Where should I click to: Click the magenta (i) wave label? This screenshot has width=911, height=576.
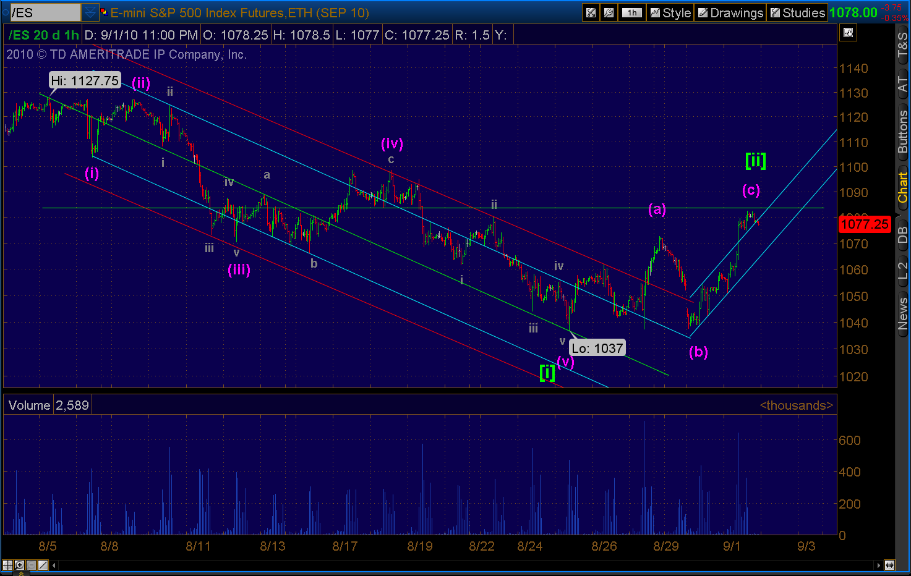point(92,173)
